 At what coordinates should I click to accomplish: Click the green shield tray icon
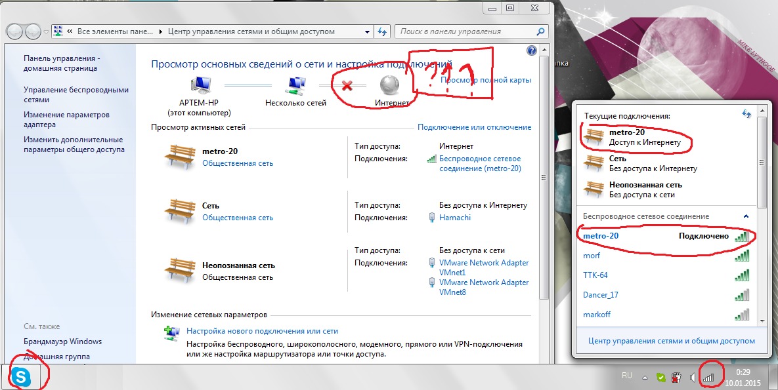click(660, 378)
